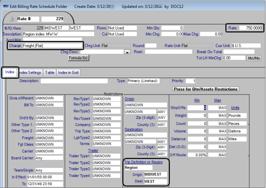The width and height of the screenshot is (266, 188).
Task: Click the Count units Pieces field
Action: pyautogui.click(x=237, y=123)
